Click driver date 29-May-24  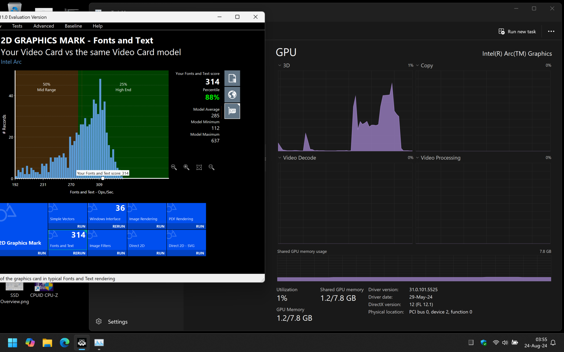click(x=421, y=297)
